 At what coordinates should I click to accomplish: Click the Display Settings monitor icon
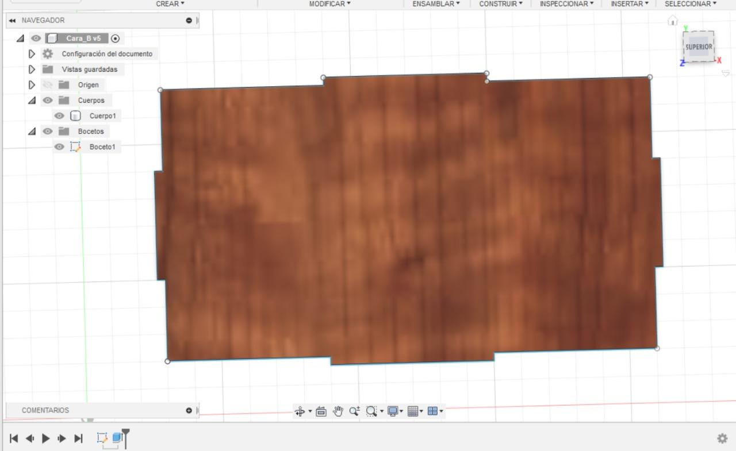pos(393,411)
